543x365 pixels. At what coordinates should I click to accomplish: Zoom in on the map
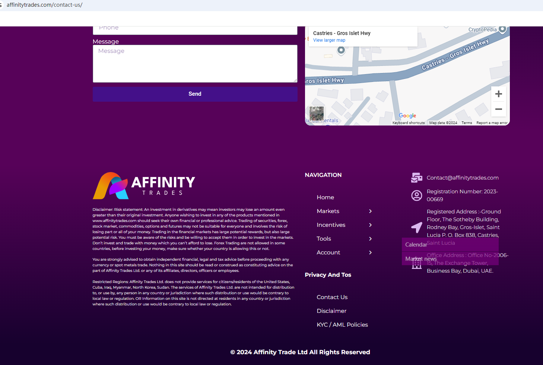499,94
